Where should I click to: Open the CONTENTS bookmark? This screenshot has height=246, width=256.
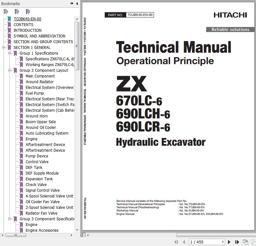[23, 25]
